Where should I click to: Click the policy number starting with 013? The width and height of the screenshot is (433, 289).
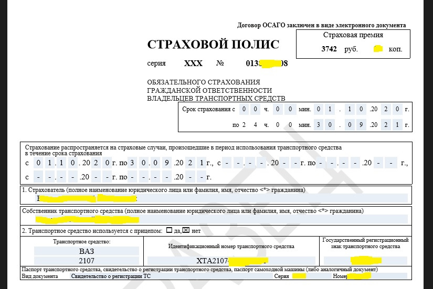pos(267,63)
